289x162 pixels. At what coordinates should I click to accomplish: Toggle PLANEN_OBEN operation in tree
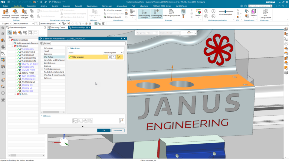[28, 49]
